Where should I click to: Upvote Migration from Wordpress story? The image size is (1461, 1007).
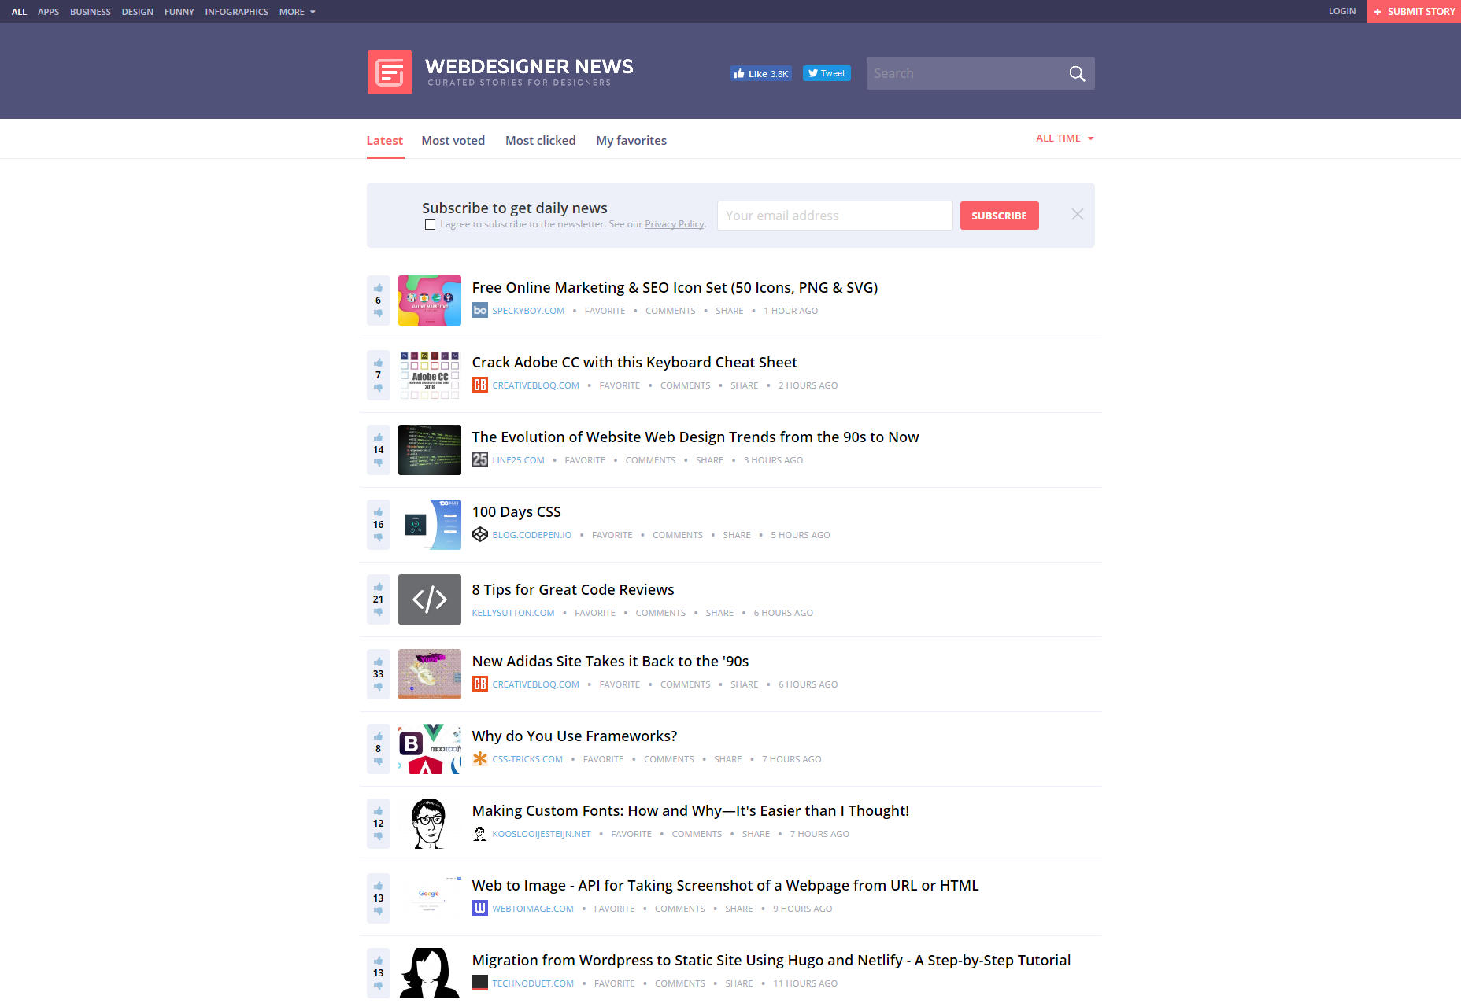click(378, 961)
